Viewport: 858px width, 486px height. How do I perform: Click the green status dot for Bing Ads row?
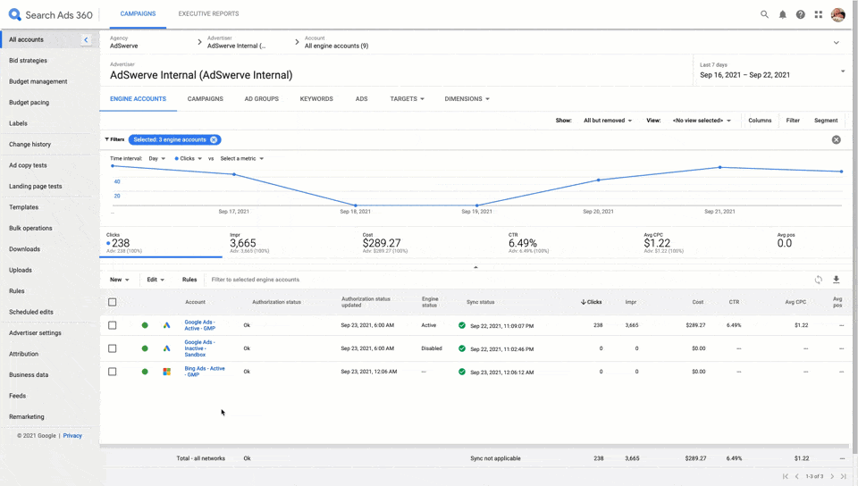(x=145, y=372)
